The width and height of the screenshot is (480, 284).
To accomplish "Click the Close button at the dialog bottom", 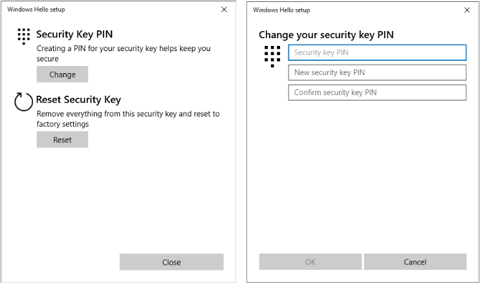I will [x=171, y=262].
